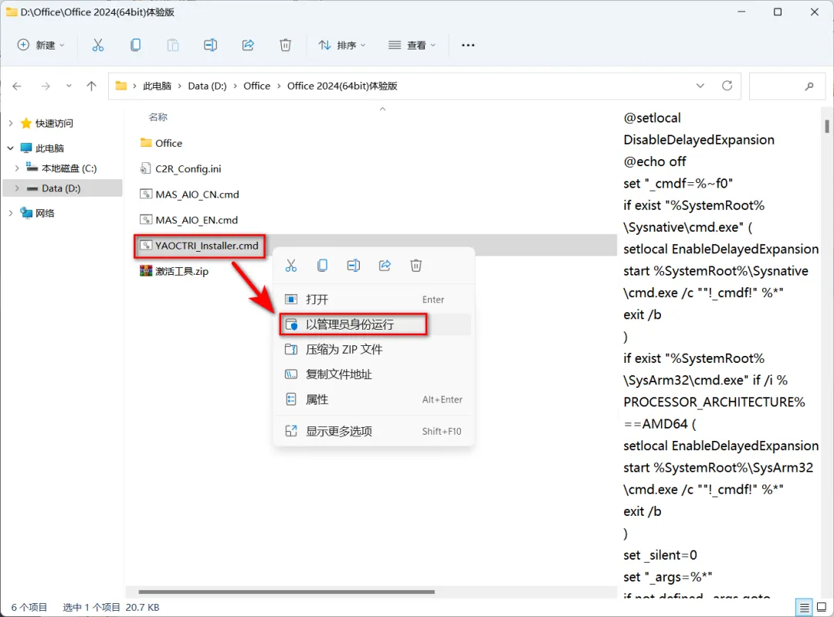Go forward with the right arrow
834x617 pixels.
[x=46, y=86]
